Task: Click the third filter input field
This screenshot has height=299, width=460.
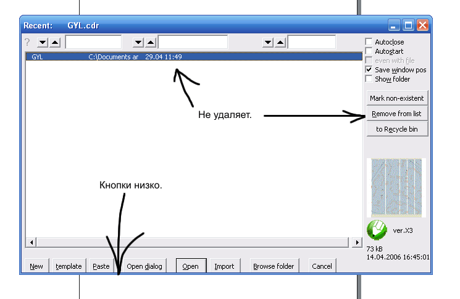Action: [312, 42]
